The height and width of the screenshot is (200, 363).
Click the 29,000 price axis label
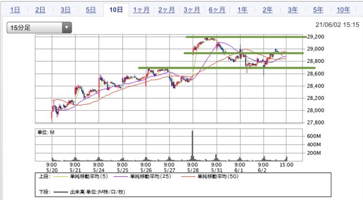click(316, 49)
